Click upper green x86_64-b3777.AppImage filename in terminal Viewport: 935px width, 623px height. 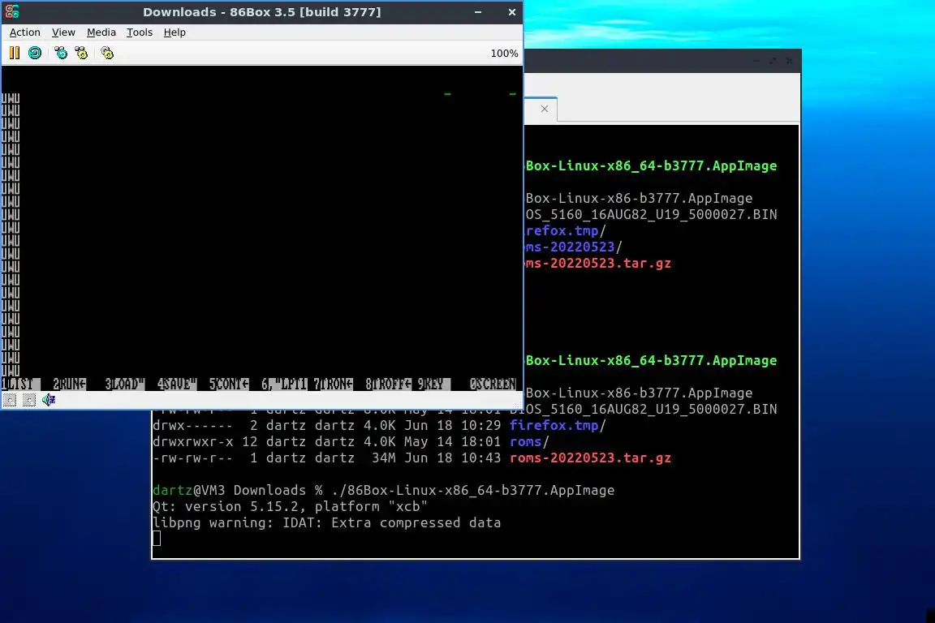[651, 165]
